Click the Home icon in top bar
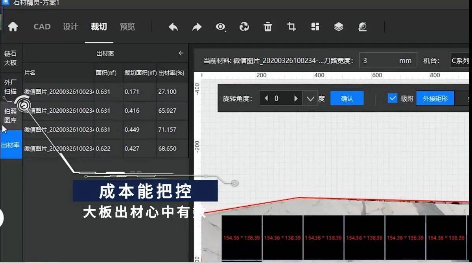472x263 pixels. pos(13,27)
